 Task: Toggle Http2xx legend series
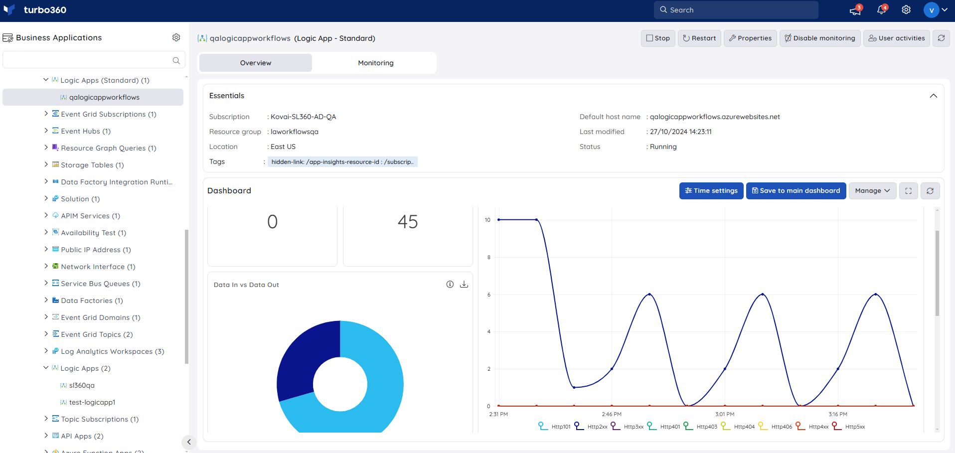(x=591, y=427)
